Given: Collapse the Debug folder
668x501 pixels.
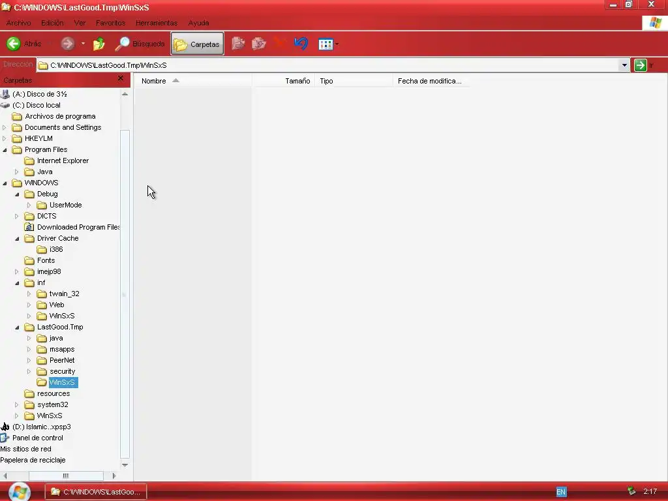Looking at the screenshot, I should tap(17, 194).
